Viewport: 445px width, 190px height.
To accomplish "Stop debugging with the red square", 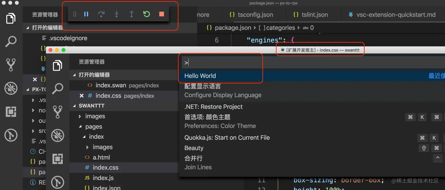I will 162,14.
